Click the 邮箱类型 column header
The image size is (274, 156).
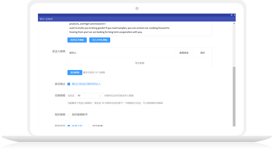point(184,53)
